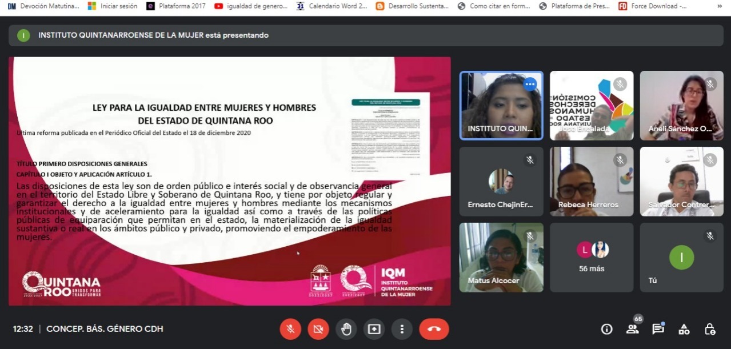731x349 pixels.
Task: Click the Force Download bookmark icon
Action: tap(622, 6)
